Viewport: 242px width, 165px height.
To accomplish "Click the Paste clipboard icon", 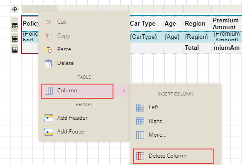I will click(x=49, y=49).
